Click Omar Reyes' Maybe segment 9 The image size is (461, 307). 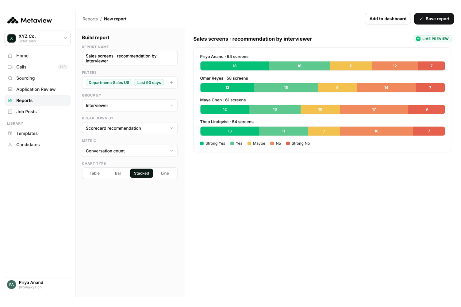[337, 88]
